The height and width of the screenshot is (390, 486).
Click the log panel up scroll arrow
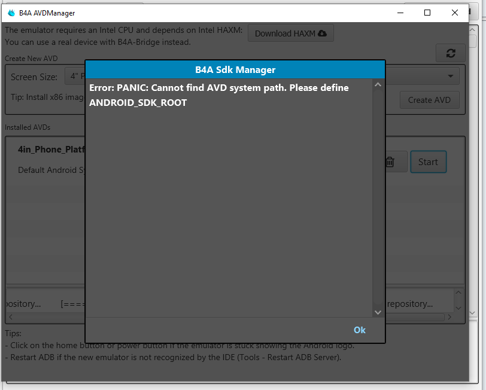tap(458, 292)
